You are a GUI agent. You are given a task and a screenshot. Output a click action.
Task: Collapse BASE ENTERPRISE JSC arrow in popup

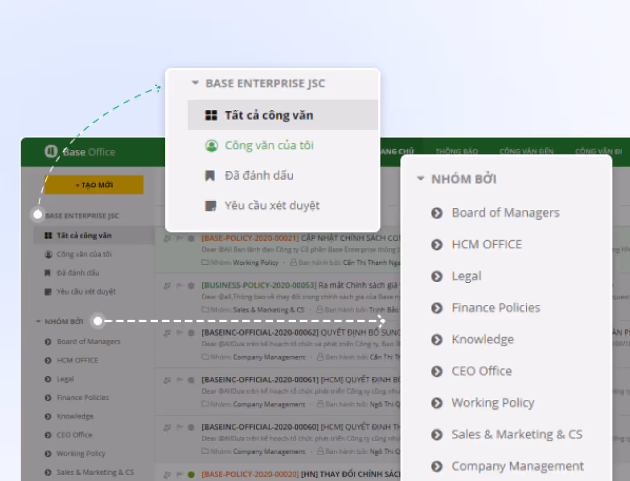pyautogui.click(x=195, y=83)
